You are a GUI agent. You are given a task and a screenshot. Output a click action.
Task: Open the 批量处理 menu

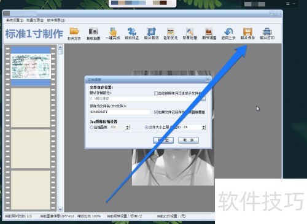pos(35,20)
